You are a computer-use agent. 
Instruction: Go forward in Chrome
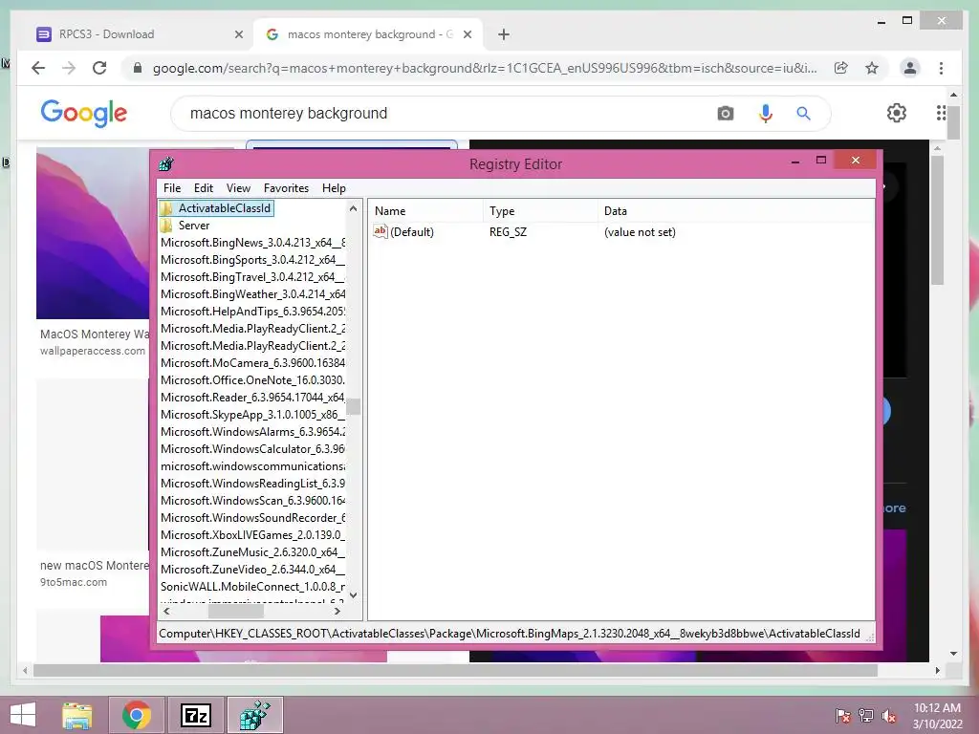coord(69,68)
